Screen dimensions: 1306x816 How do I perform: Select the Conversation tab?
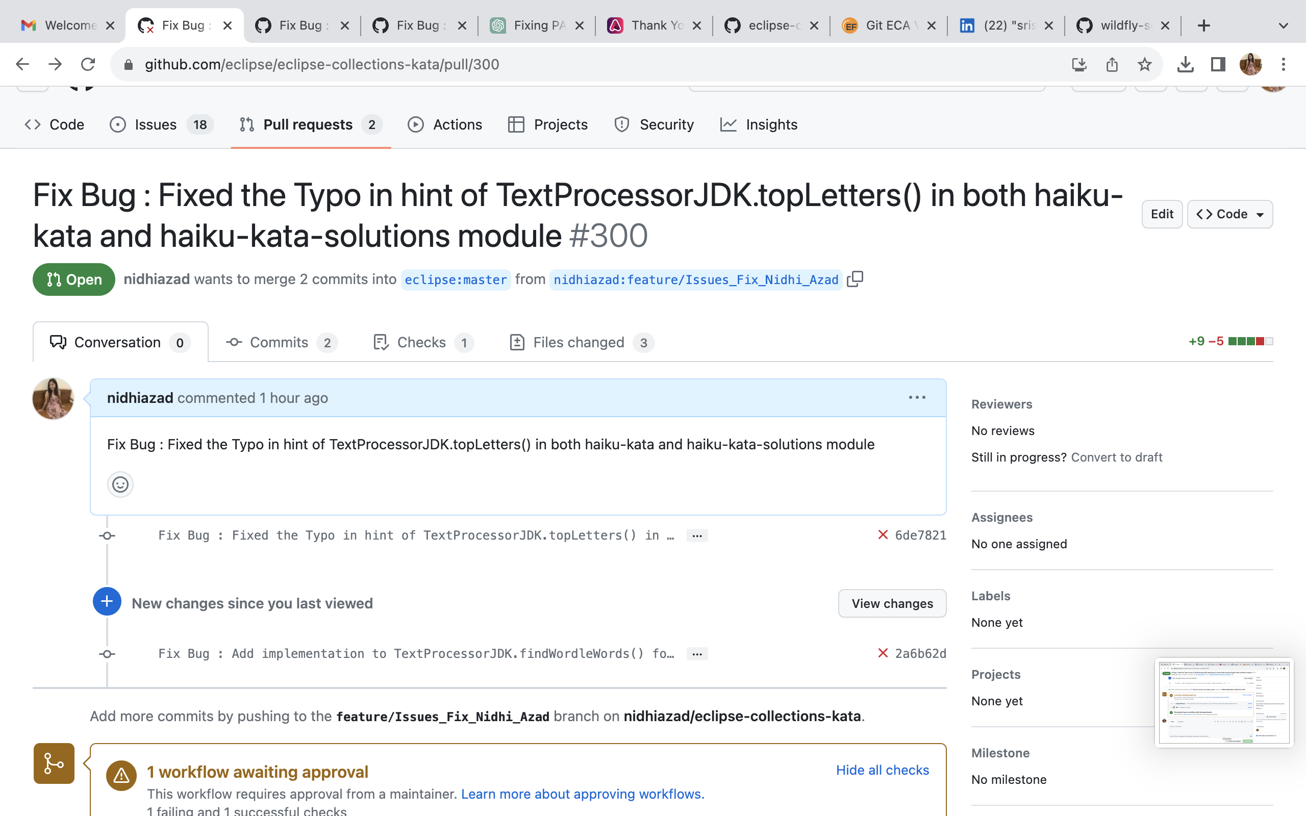120,342
